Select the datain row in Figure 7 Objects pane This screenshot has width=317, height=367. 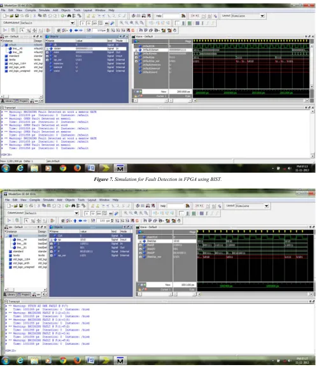[87, 48]
